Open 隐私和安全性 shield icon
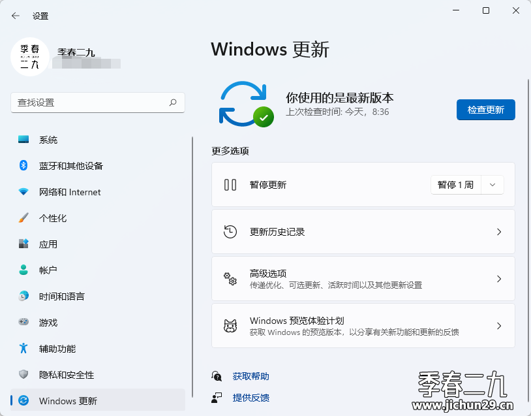 point(23,374)
